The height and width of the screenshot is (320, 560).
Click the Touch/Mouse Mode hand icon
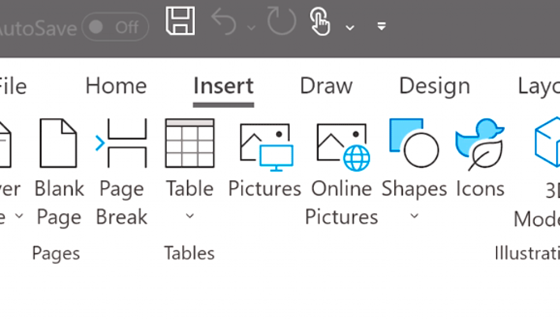(320, 22)
